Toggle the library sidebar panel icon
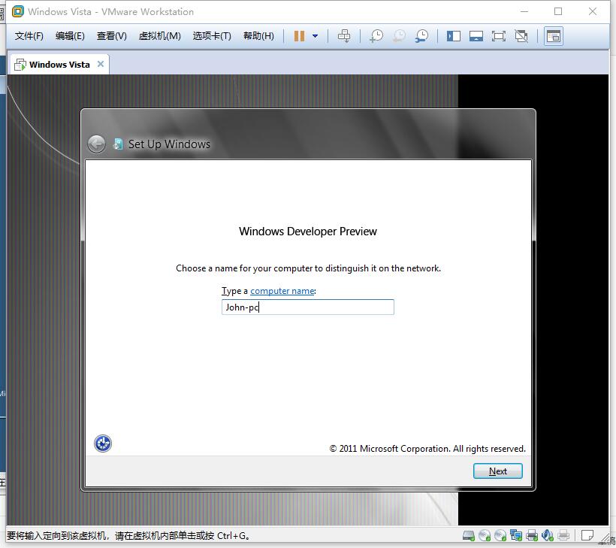Image resolution: width=616 pixels, height=548 pixels. pyautogui.click(x=453, y=37)
